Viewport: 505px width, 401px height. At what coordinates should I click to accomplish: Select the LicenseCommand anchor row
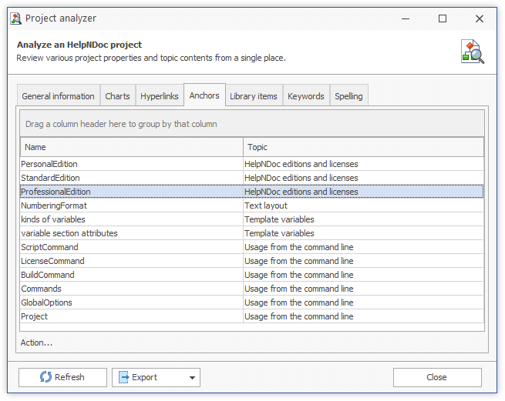(x=252, y=261)
